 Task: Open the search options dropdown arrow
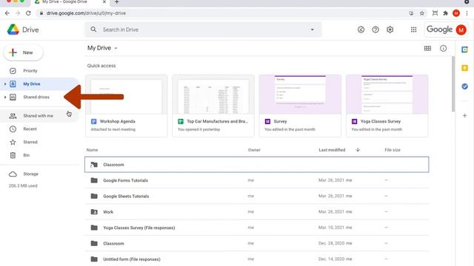(x=312, y=30)
